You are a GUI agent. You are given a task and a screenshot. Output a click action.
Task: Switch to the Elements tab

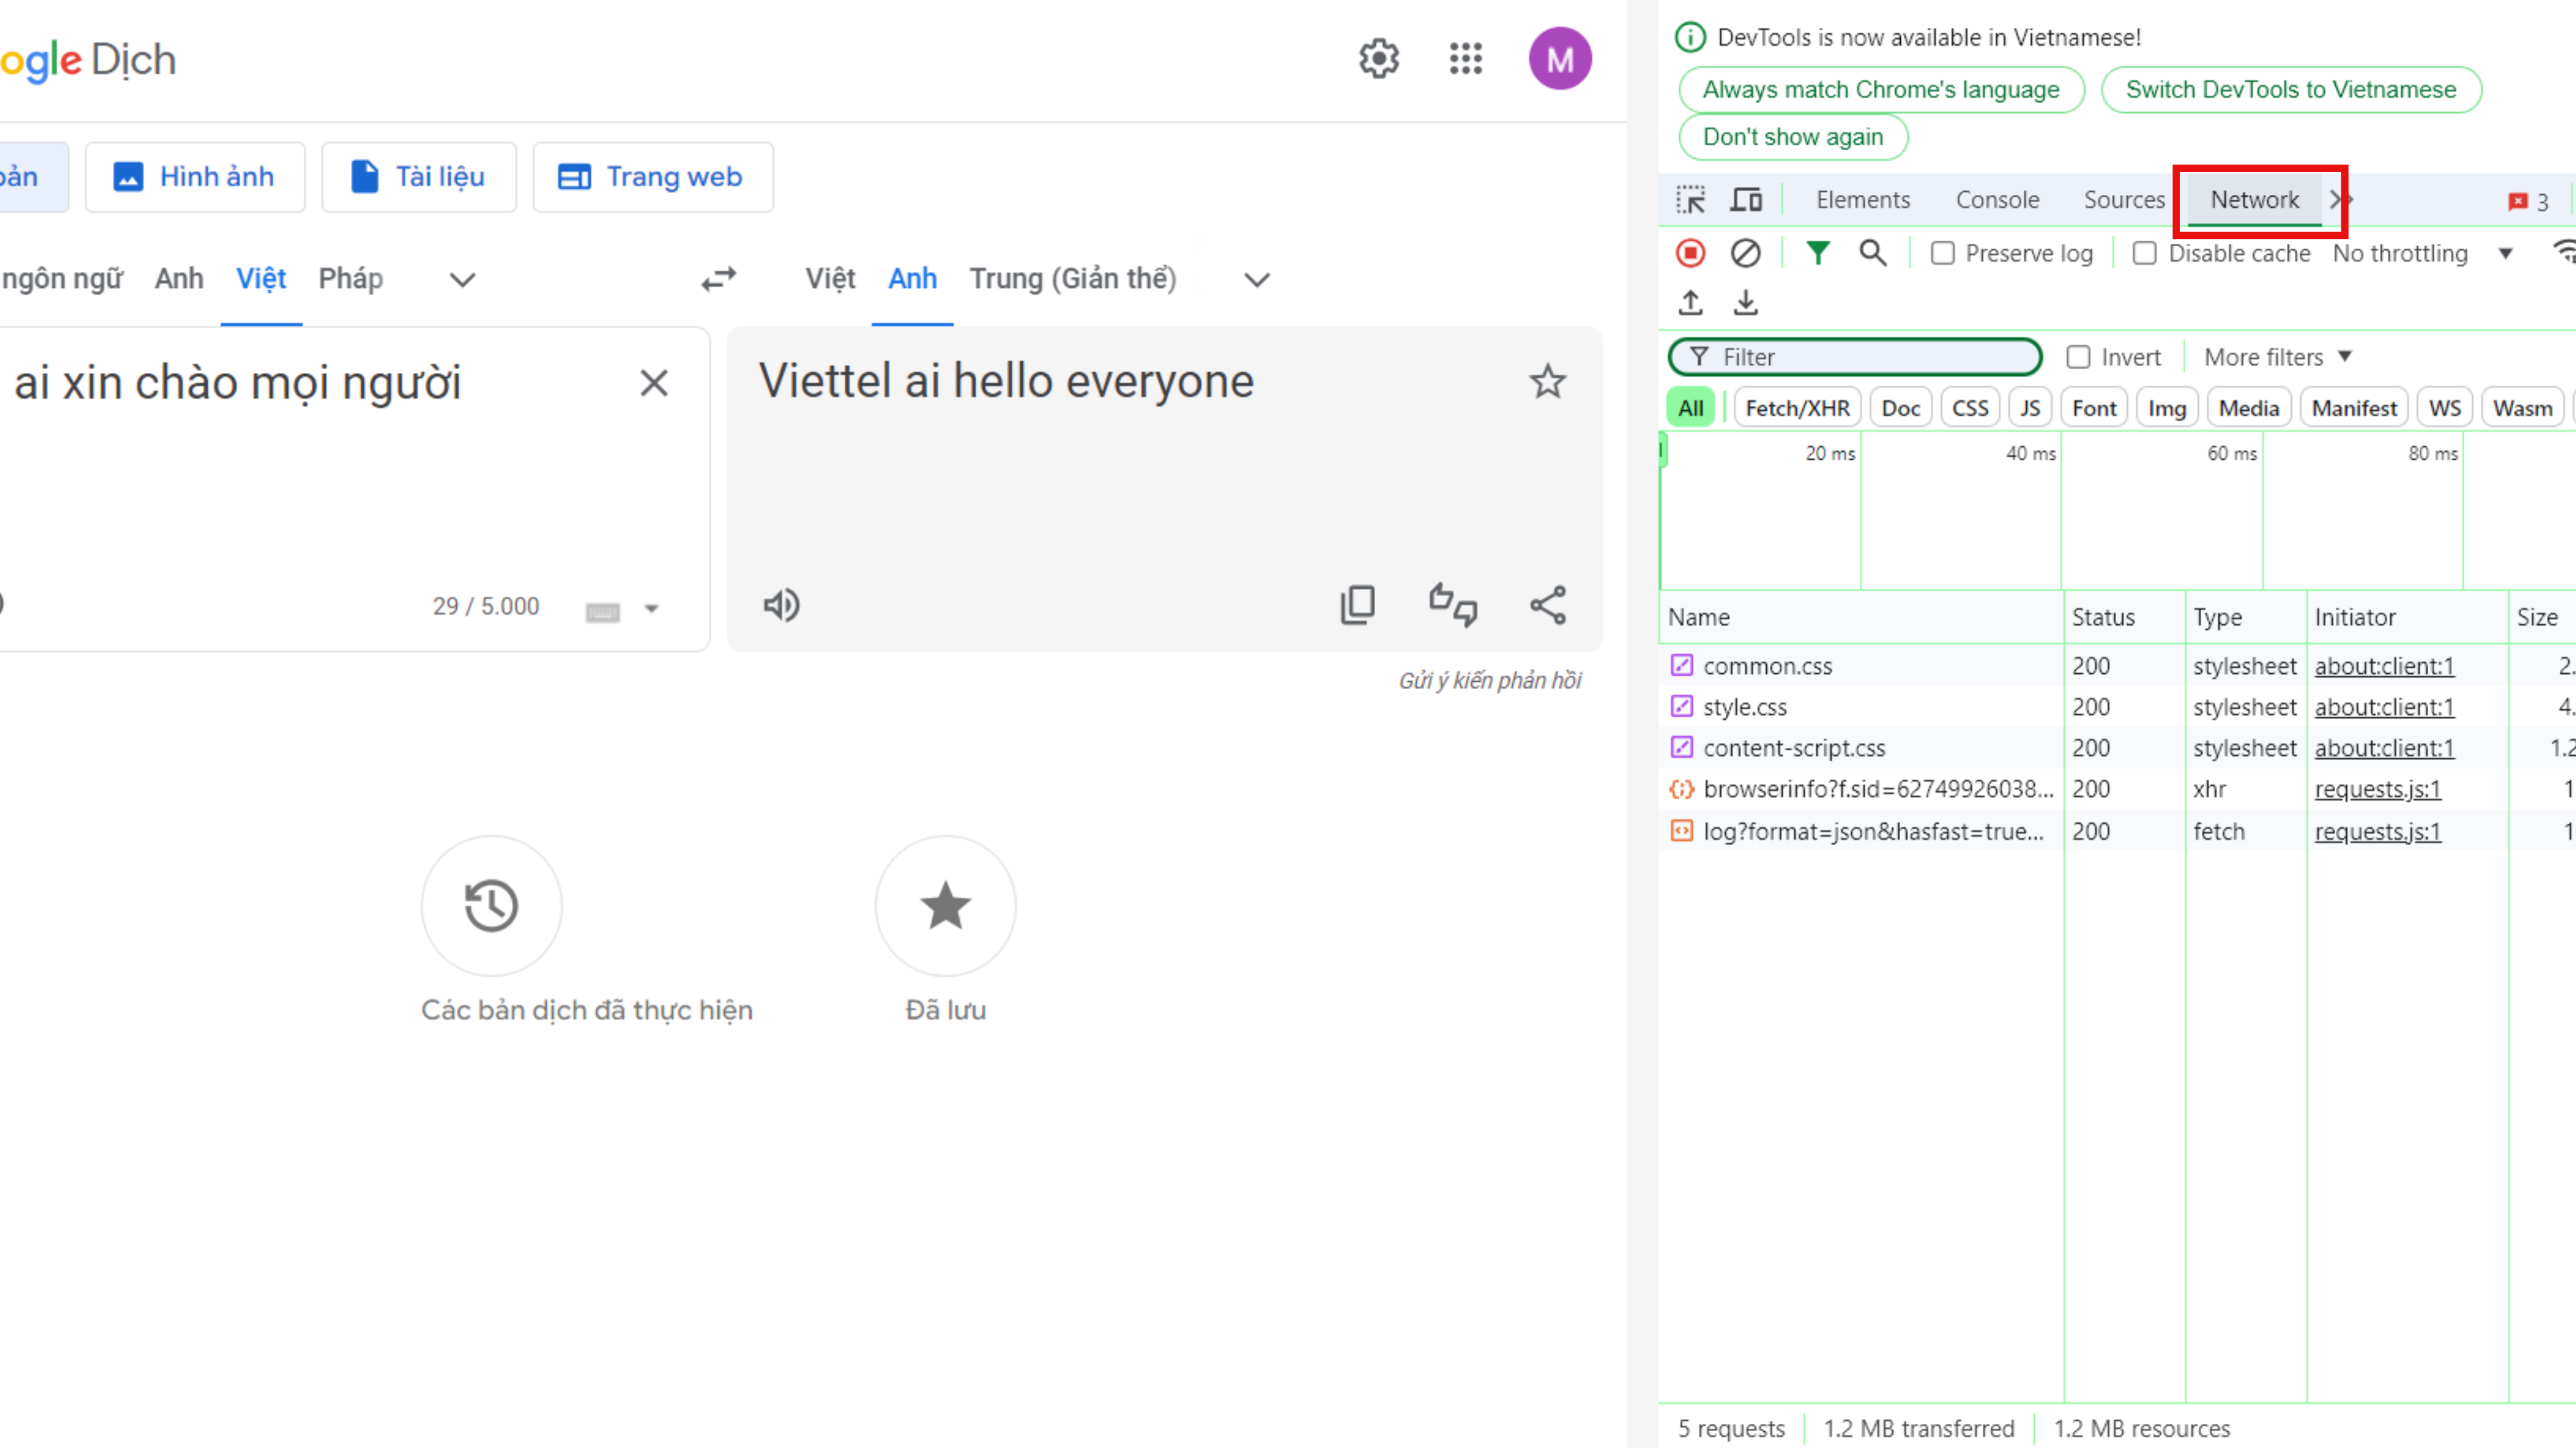(x=1862, y=200)
